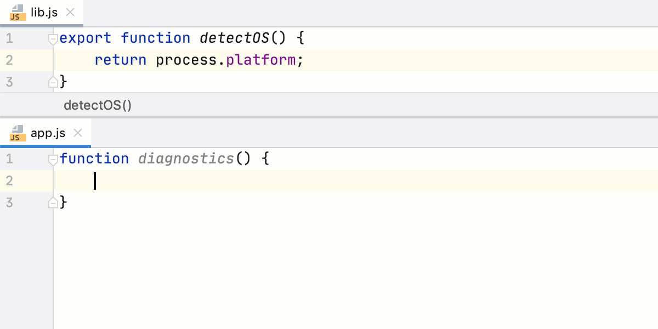Click the fold marker beside diagnostics function

click(x=53, y=158)
